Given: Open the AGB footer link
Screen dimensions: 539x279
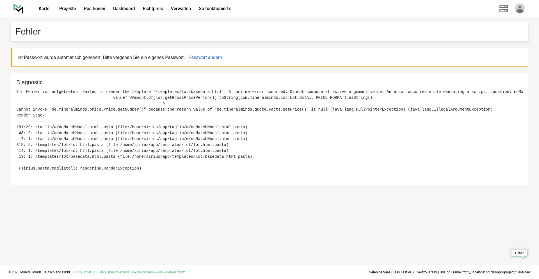Looking at the screenshot, I should [x=160, y=272].
